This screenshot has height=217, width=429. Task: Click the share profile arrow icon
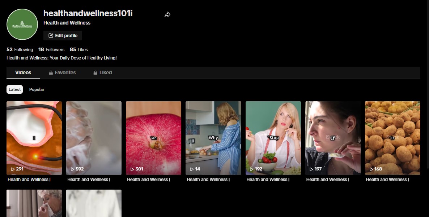167,15
